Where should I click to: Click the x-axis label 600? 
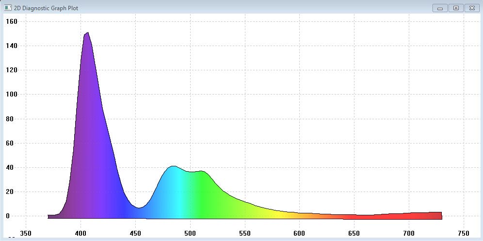(x=299, y=233)
